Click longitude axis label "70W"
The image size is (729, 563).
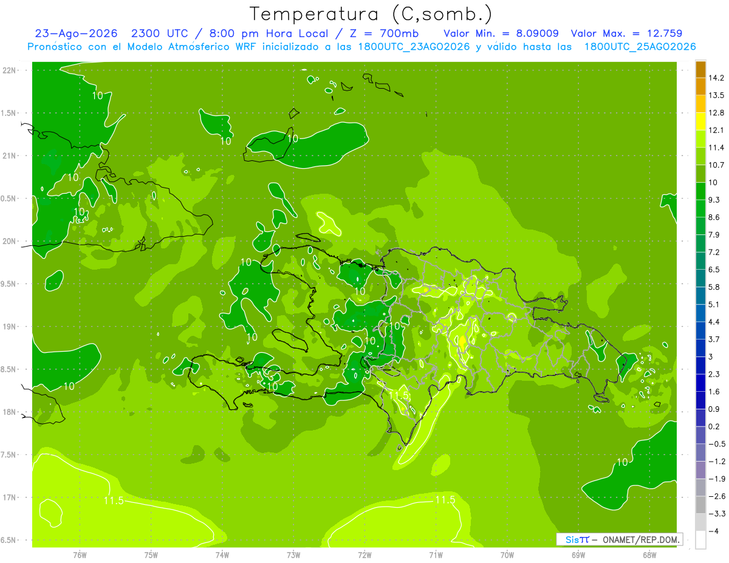point(507,554)
